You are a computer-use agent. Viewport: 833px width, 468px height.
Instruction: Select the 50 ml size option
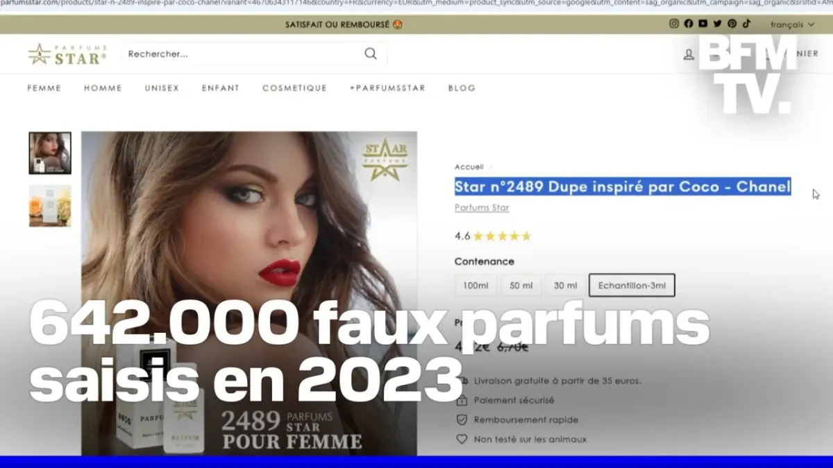[521, 285]
